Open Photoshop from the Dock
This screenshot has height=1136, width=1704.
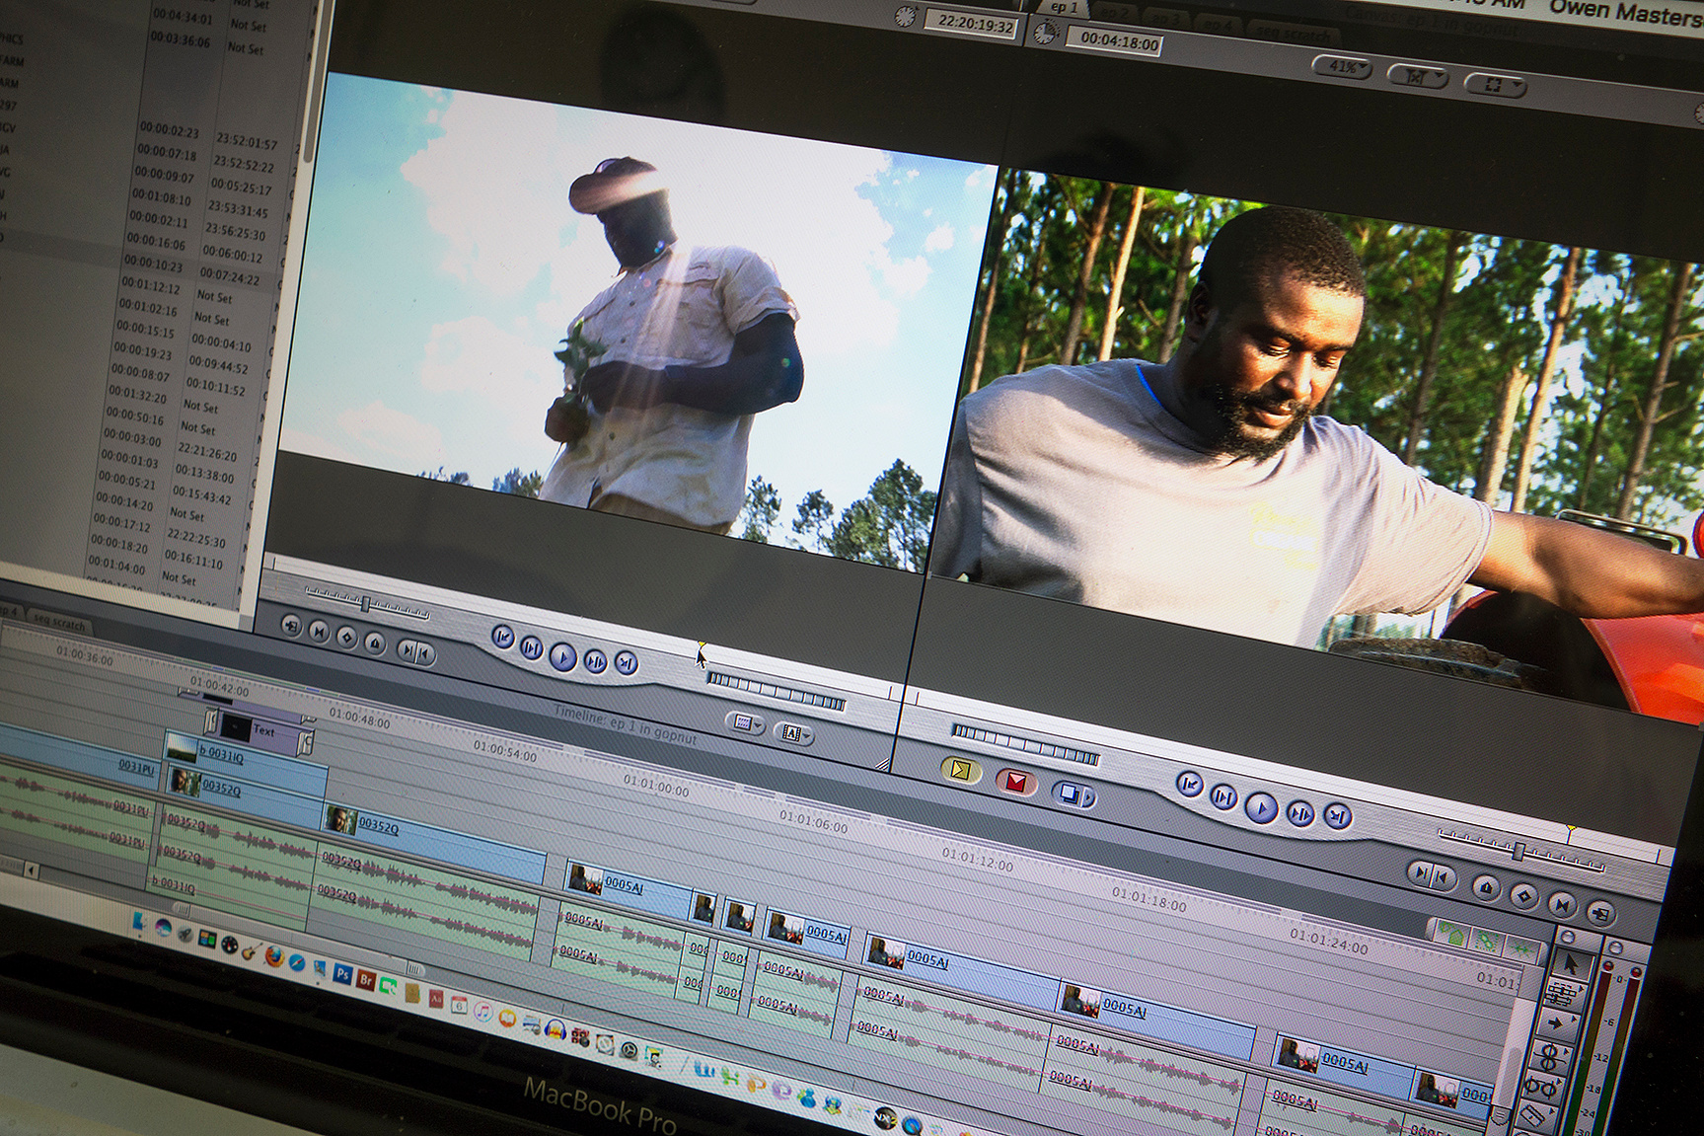(x=342, y=973)
